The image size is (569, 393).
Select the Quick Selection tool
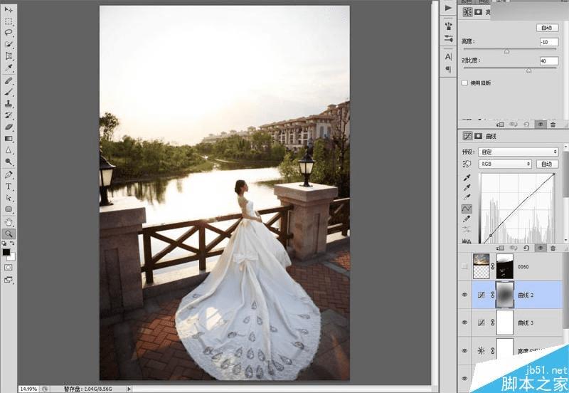(x=9, y=44)
